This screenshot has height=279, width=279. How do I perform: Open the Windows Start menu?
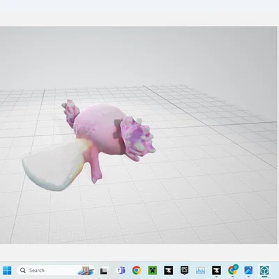pyautogui.click(x=6, y=271)
